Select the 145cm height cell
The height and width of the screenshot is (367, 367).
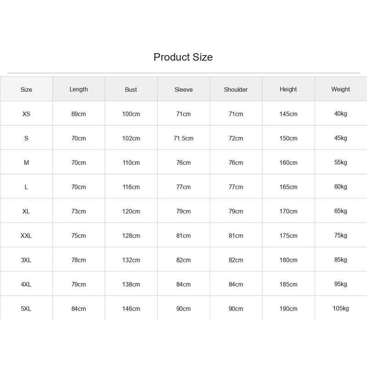[x=289, y=114]
